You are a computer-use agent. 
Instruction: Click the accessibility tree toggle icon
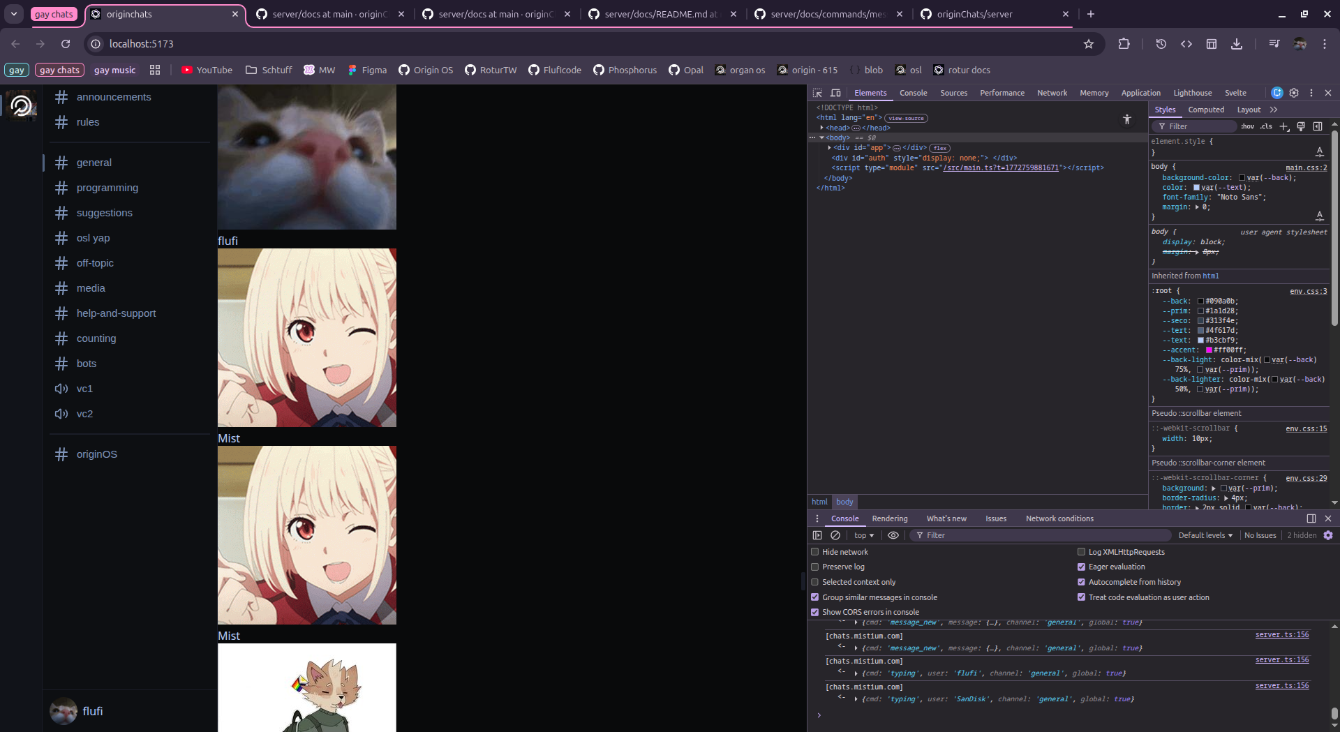point(1127,119)
